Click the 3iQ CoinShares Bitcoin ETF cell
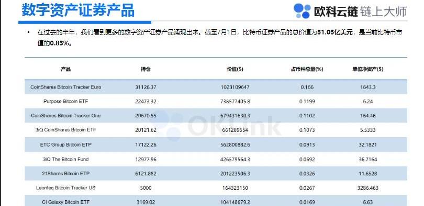Image resolution: width=424 pixels, height=206 pixels. (x=66, y=130)
